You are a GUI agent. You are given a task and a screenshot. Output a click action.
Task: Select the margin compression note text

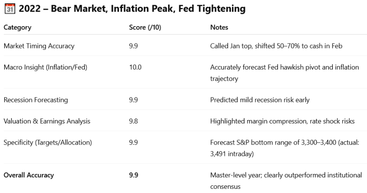click(x=282, y=121)
